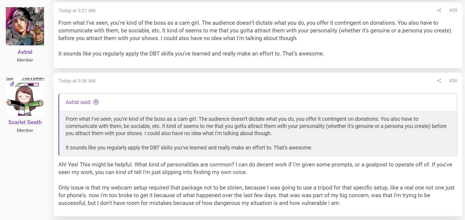The image size is (465, 220).
Task: Open post number #36 permalink
Action: (x=453, y=81)
